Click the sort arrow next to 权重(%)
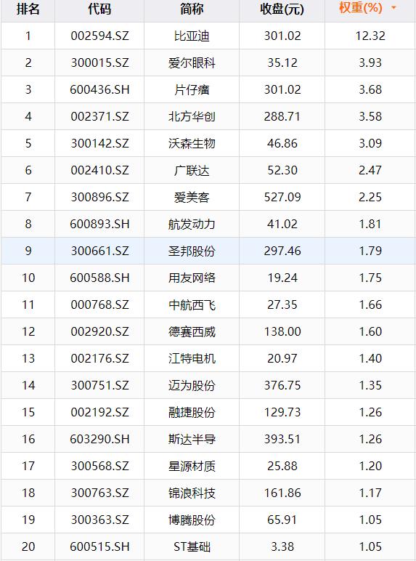The image size is (416, 561). [393, 8]
